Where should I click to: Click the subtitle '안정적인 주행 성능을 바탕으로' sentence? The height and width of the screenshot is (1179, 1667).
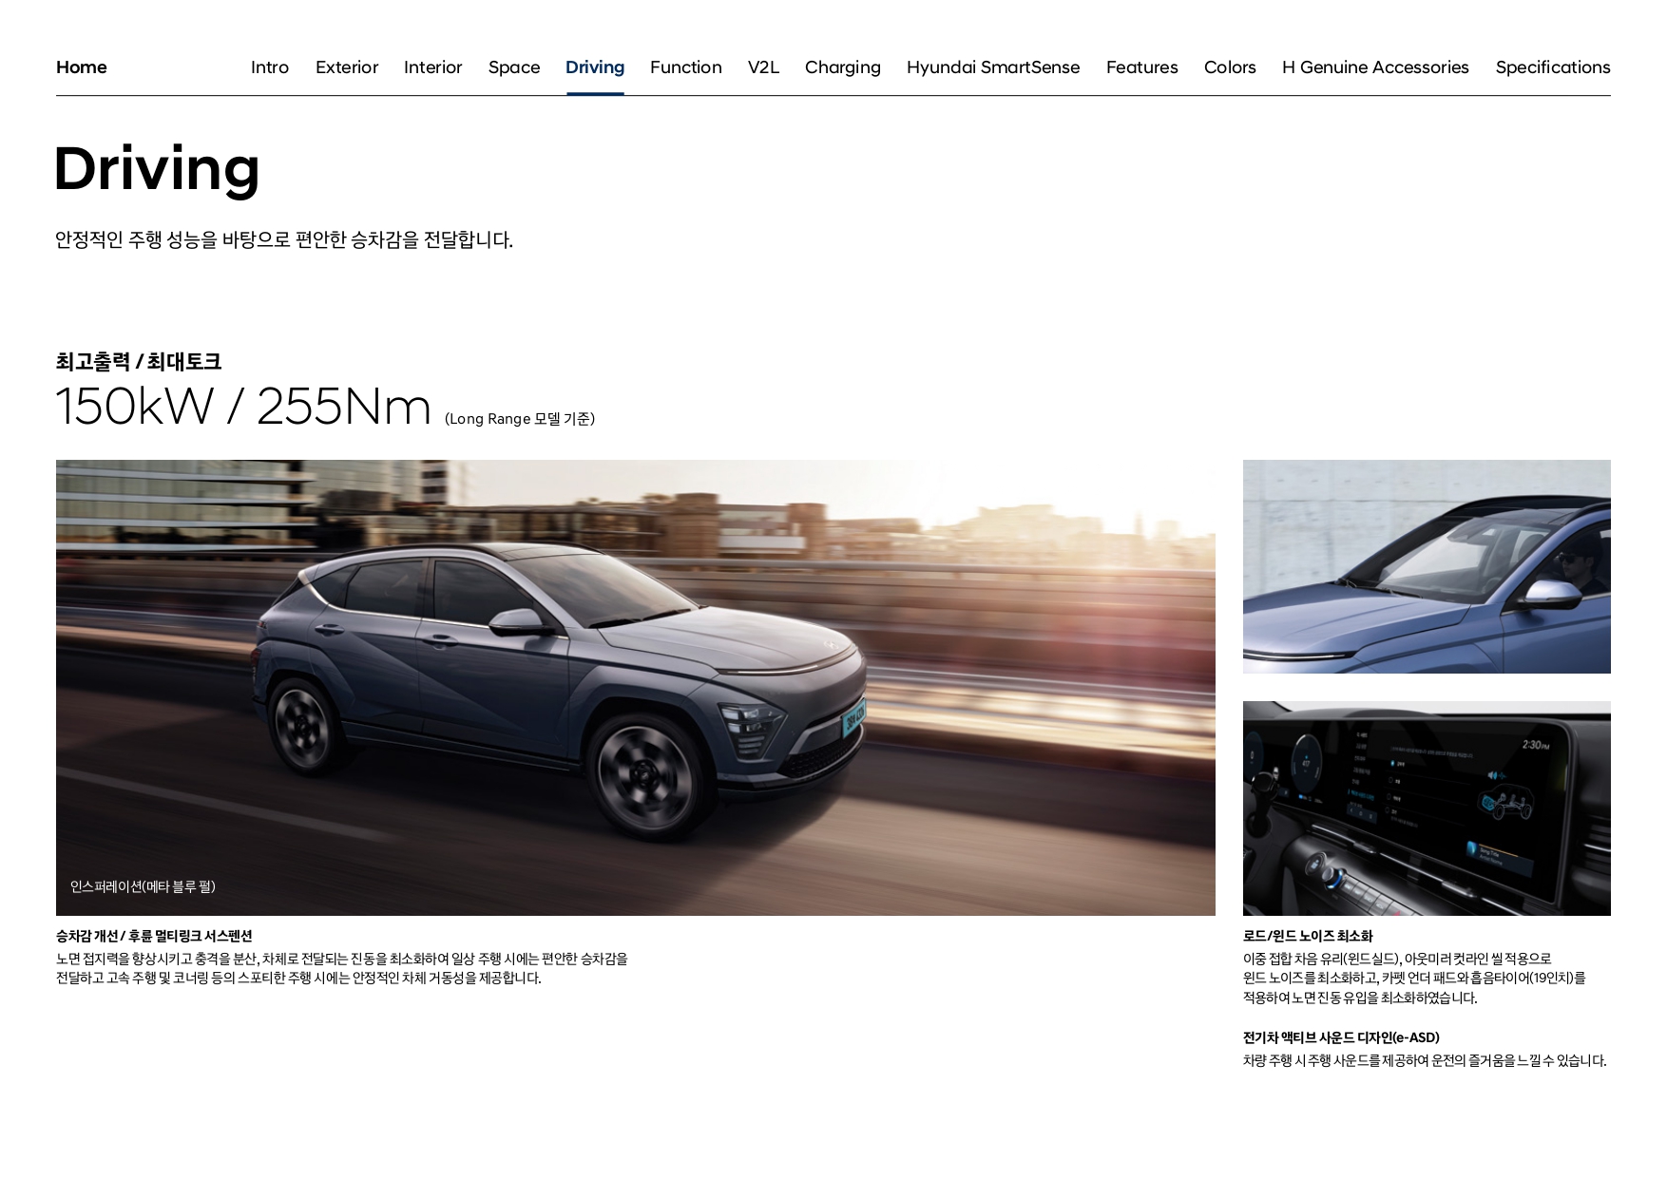coord(284,239)
